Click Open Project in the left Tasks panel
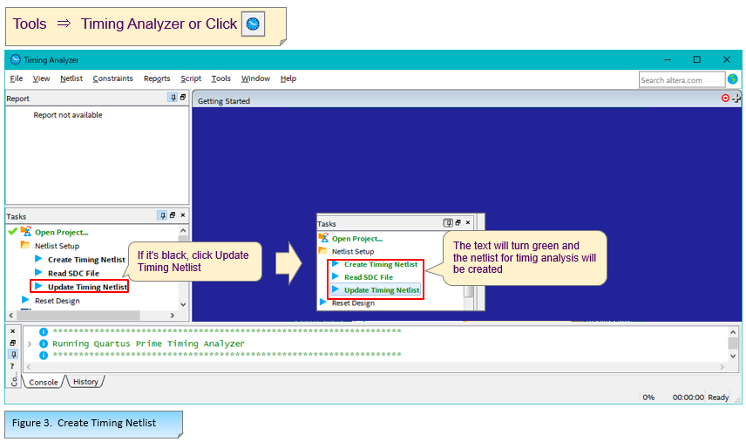 pyautogui.click(x=61, y=232)
